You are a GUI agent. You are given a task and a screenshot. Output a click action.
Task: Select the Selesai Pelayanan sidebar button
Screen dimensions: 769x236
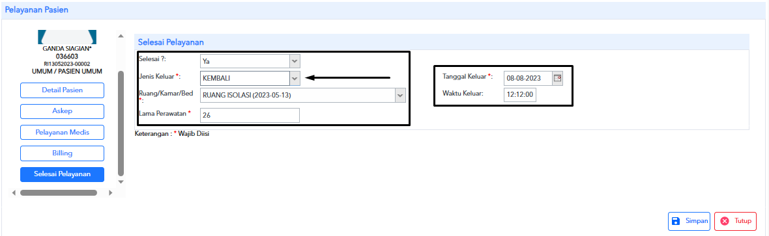coord(62,174)
